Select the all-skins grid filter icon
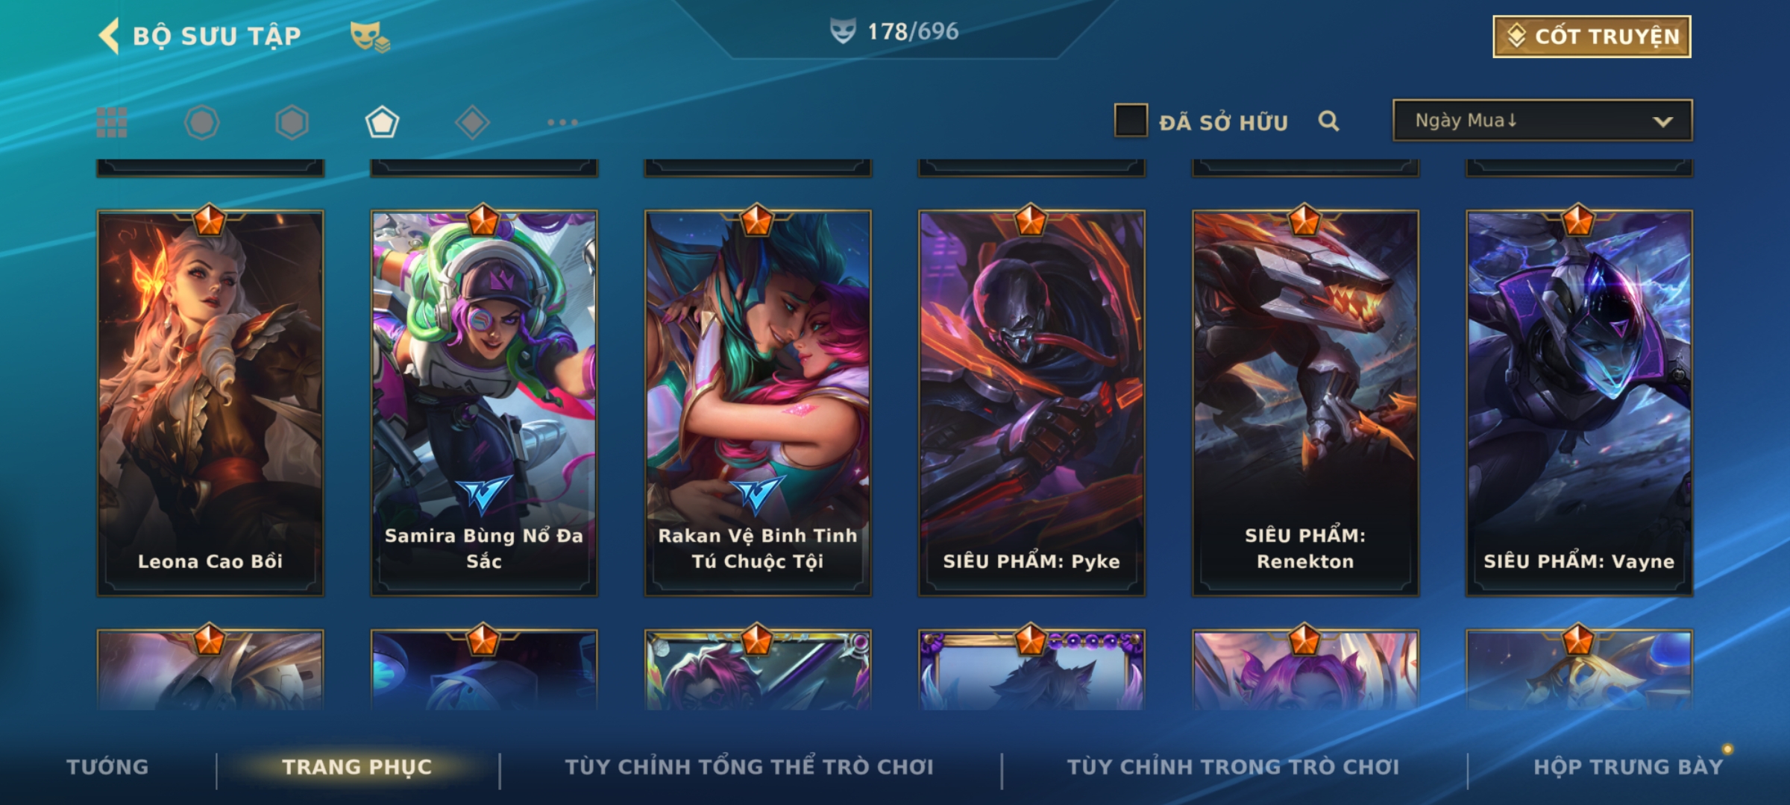This screenshot has height=805, width=1790. (112, 122)
